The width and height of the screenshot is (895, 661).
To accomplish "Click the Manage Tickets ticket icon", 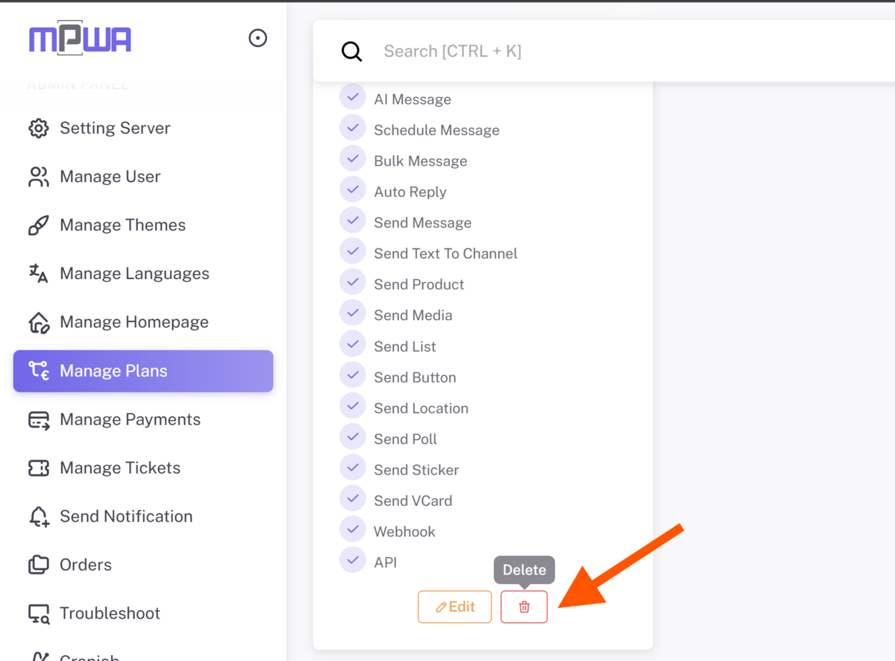I will coord(39,468).
